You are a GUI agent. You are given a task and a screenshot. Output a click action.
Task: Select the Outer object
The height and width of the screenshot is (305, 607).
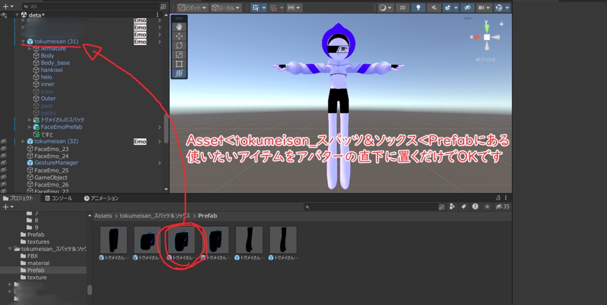48,98
